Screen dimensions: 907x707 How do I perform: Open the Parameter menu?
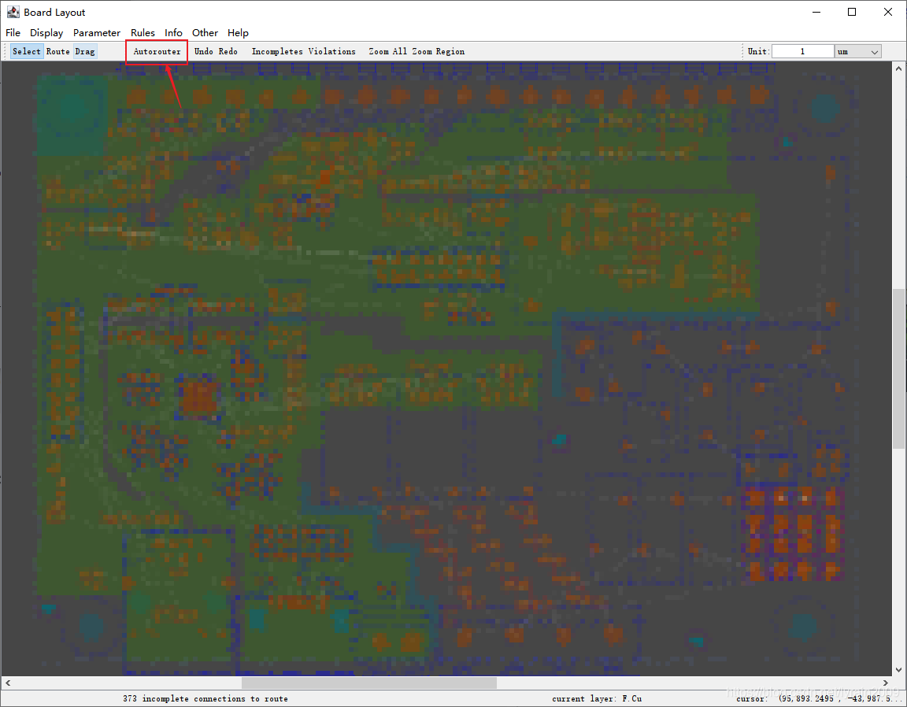97,33
